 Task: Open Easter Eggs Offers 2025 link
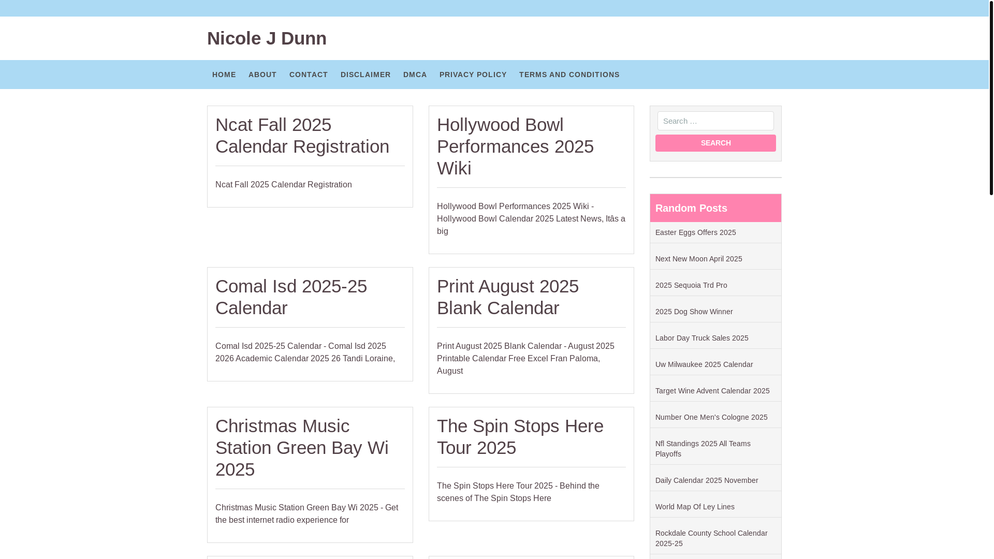[695, 232]
